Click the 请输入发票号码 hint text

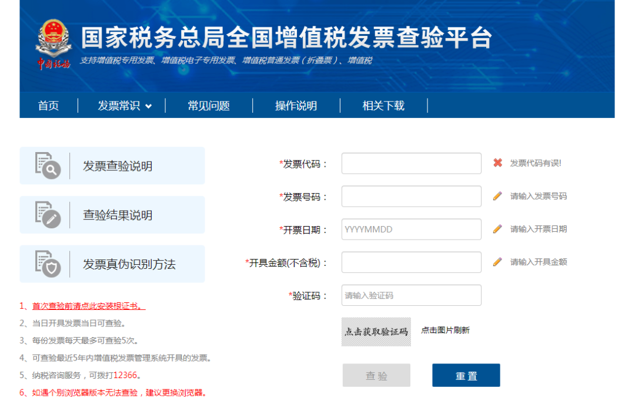click(x=539, y=196)
